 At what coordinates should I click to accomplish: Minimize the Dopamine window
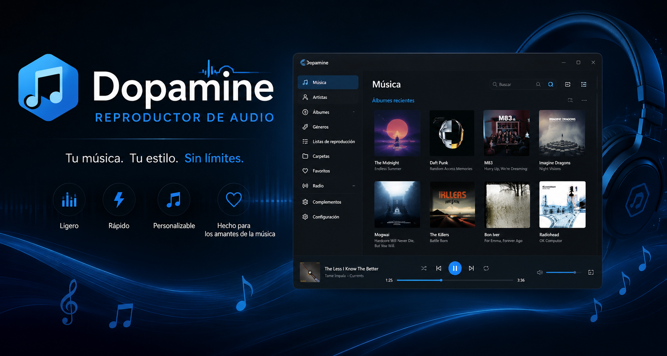click(563, 63)
